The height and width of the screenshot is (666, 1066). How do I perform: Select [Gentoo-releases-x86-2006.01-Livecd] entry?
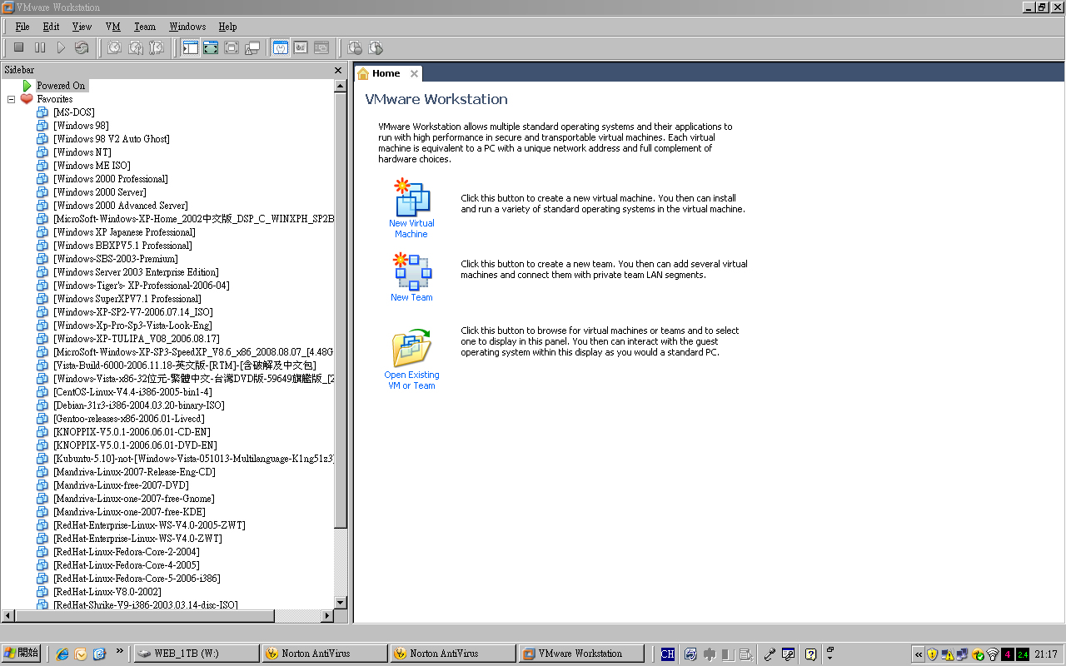pos(129,418)
